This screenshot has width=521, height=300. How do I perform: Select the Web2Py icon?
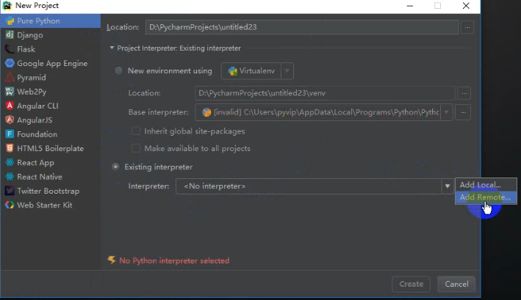tap(10, 92)
